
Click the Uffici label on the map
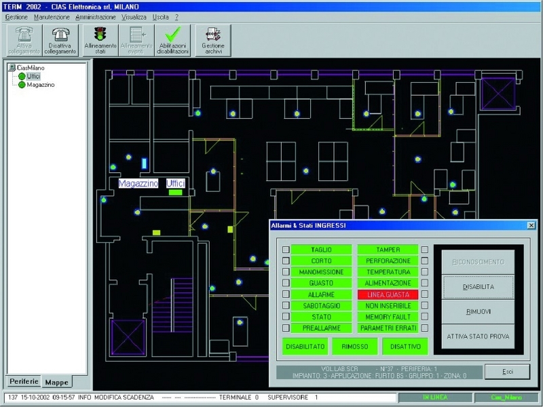point(176,184)
